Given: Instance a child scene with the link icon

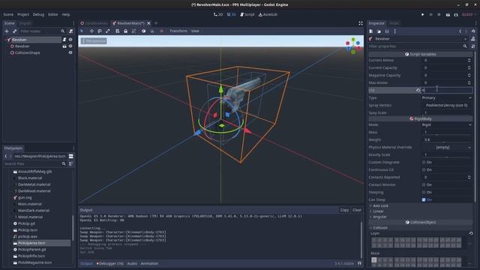Looking at the screenshot, I should (14, 31).
